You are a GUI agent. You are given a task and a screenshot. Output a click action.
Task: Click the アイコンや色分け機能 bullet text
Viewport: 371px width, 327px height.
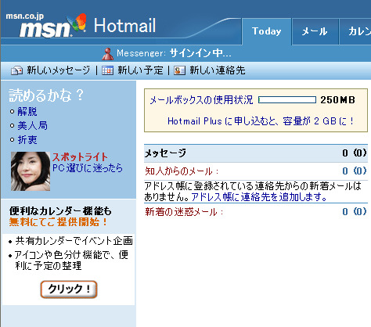(x=71, y=261)
